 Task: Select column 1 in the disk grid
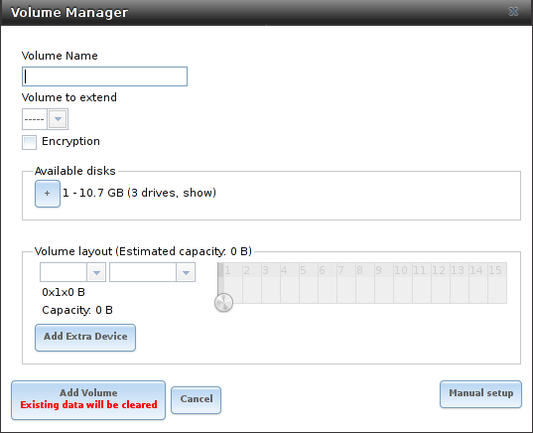[x=233, y=283]
